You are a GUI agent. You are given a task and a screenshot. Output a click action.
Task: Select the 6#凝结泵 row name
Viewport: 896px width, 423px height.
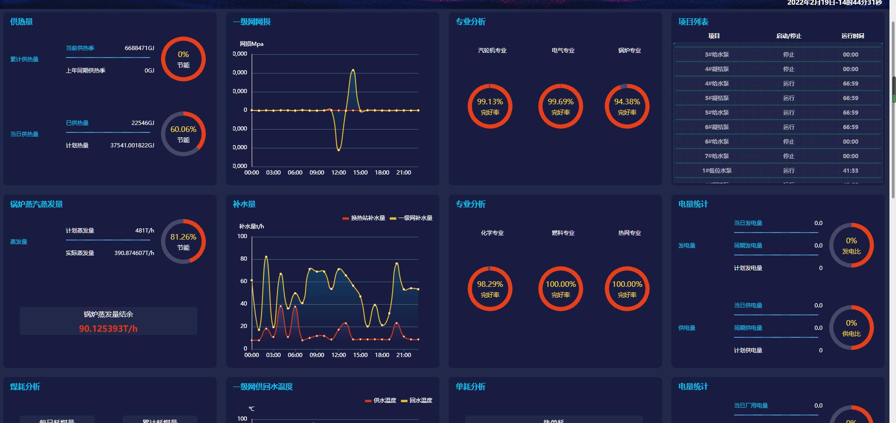click(x=717, y=127)
